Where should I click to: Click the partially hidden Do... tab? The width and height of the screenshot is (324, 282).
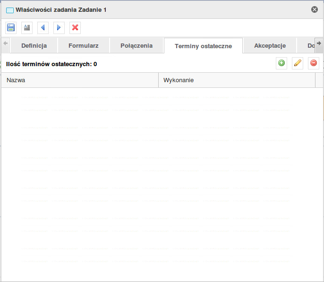pyautogui.click(x=310, y=46)
